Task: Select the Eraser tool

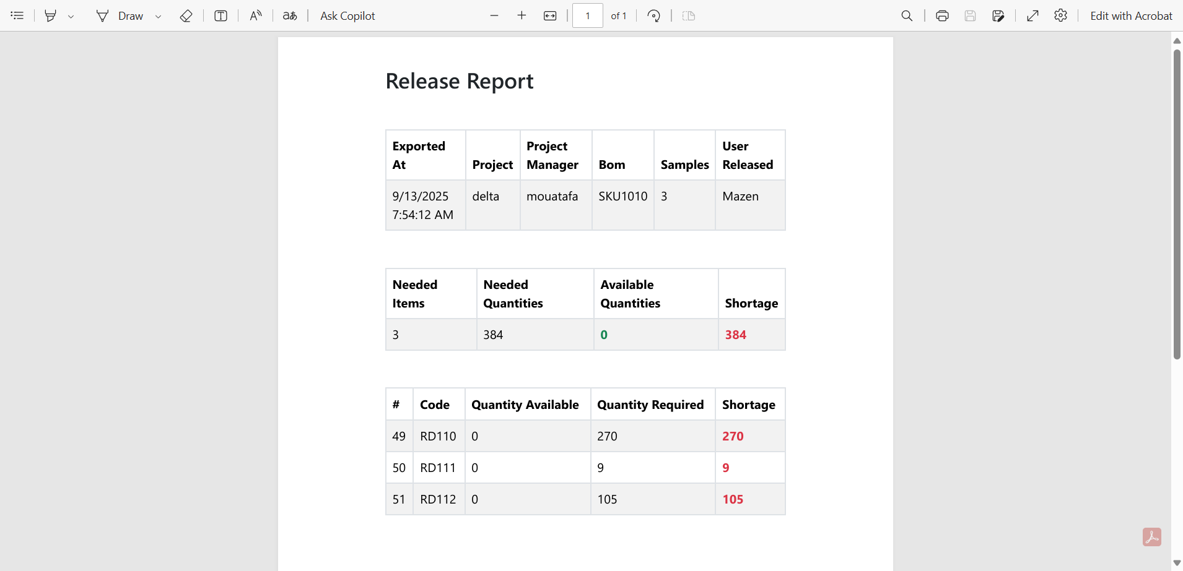Action: point(186,15)
